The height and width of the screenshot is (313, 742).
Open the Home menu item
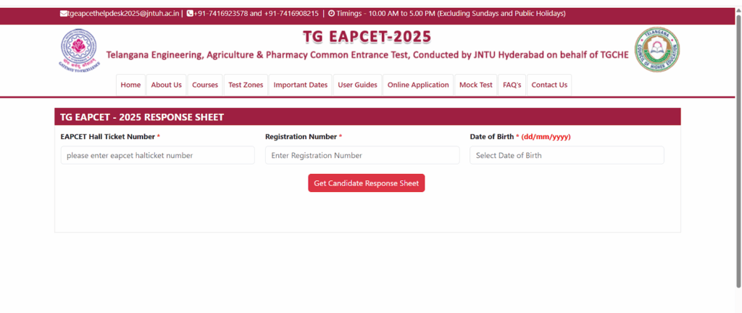pos(130,85)
